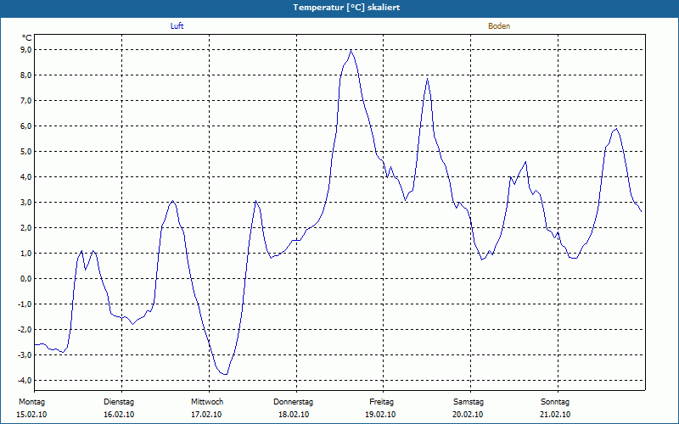This screenshot has width=679, height=424.
Task: Click the 3,0 axis value
Action: point(26,203)
